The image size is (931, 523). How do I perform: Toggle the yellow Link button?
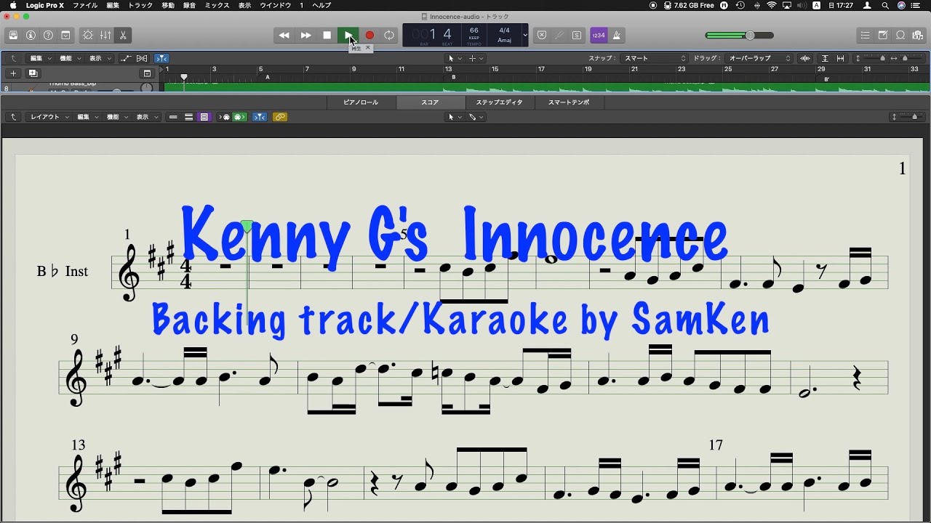[x=280, y=117]
